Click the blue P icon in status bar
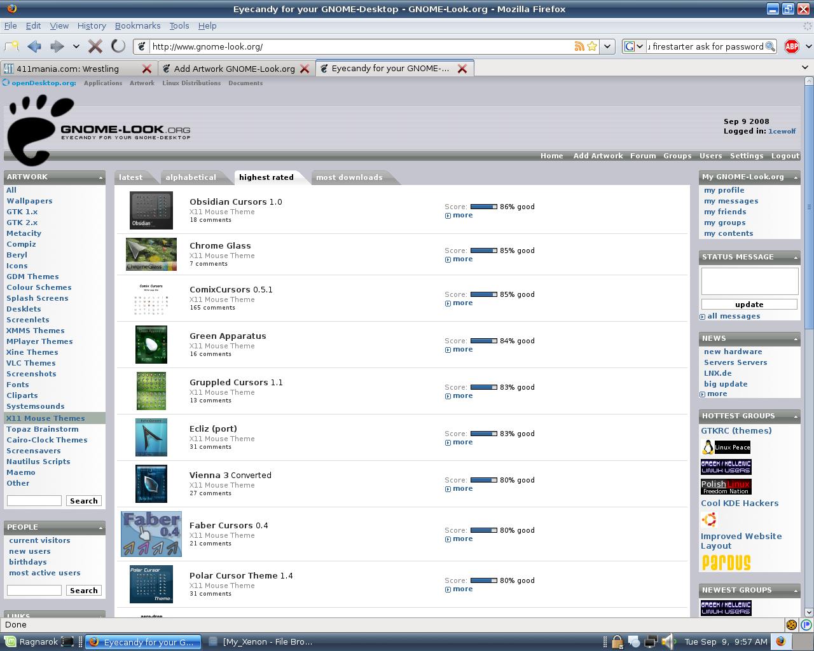 click(806, 625)
